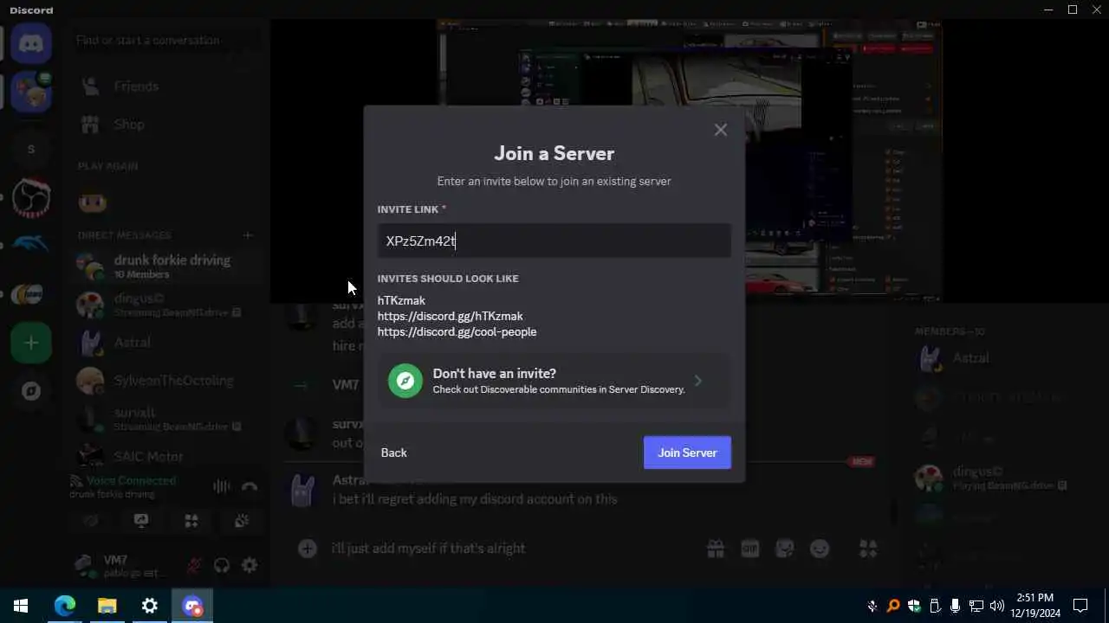
Task: Click the orange magnifier tray icon
Action: [893, 606]
